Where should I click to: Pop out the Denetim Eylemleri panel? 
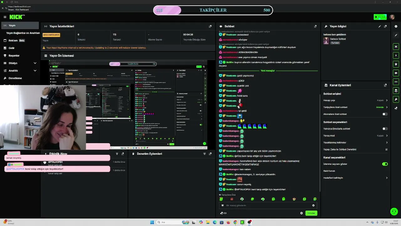(210, 154)
